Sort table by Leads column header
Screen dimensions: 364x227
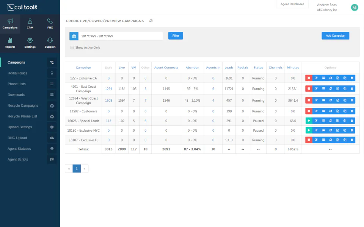(229, 67)
